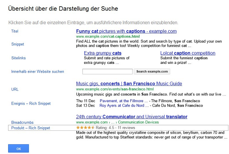Click the Titel entry on the left
This screenshot has width=229, height=154.
point(15,31)
